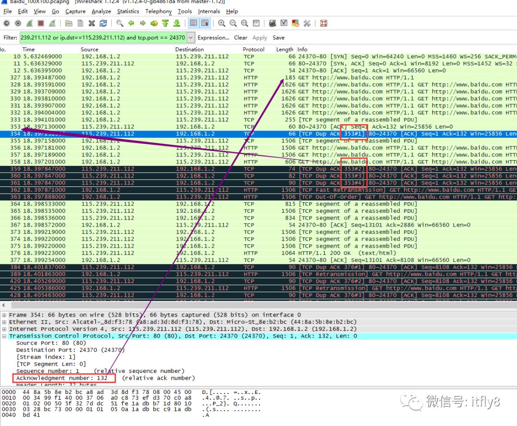Click the Expression... filter button
This screenshot has height=426, width=517.
coord(214,37)
